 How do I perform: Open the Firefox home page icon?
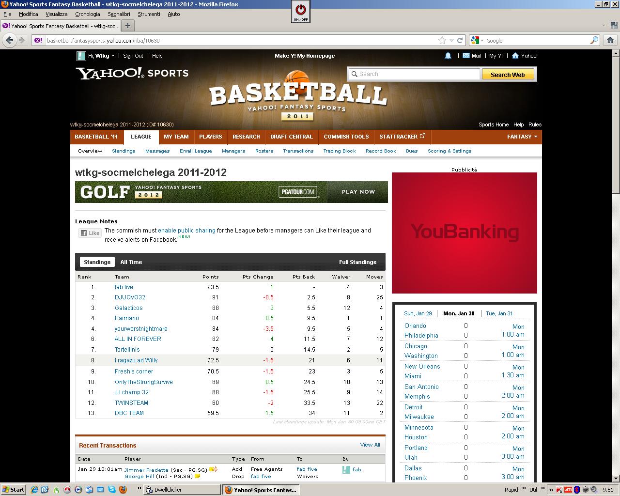(610, 41)
